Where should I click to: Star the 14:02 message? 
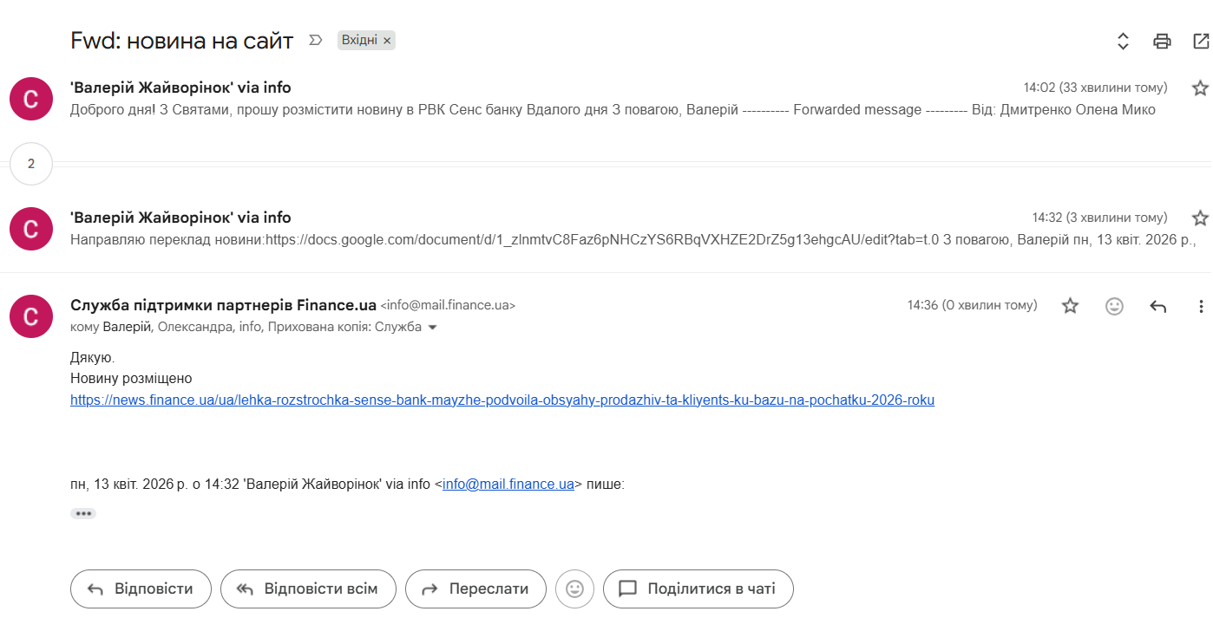[x=1200, y=88]
